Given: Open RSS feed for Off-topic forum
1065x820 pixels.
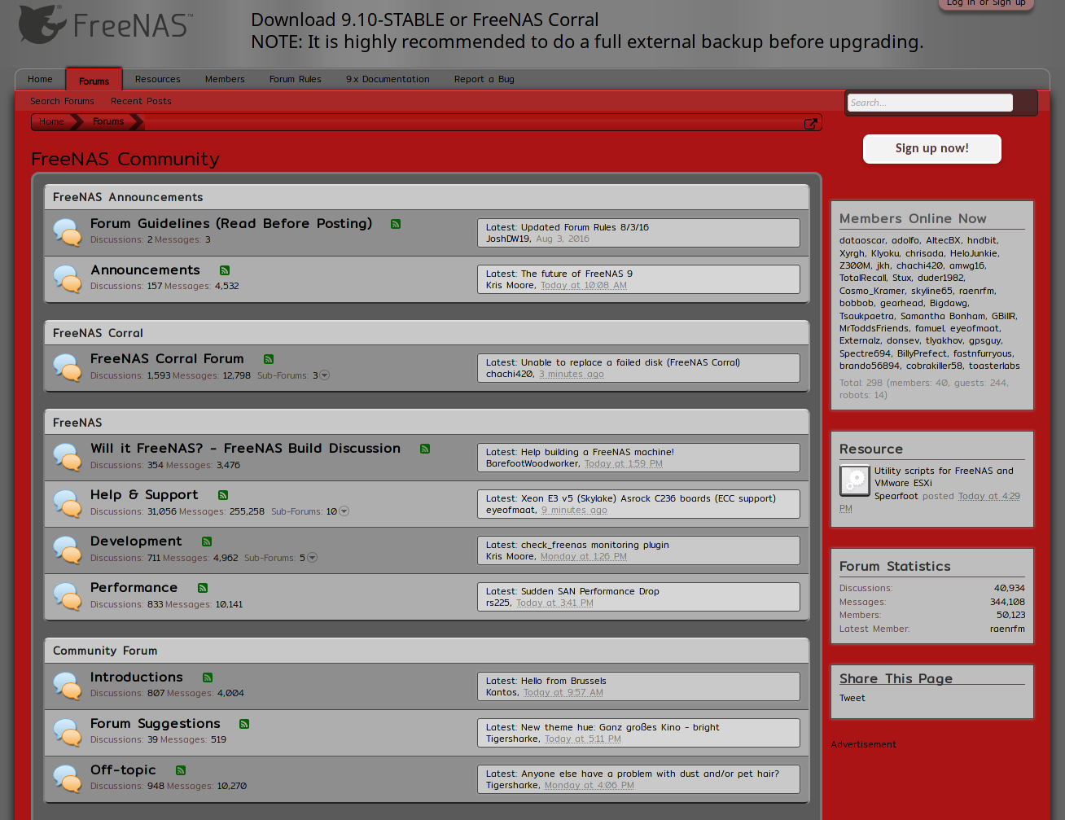Looking at the screenshot, I should [x=181, y=770].
